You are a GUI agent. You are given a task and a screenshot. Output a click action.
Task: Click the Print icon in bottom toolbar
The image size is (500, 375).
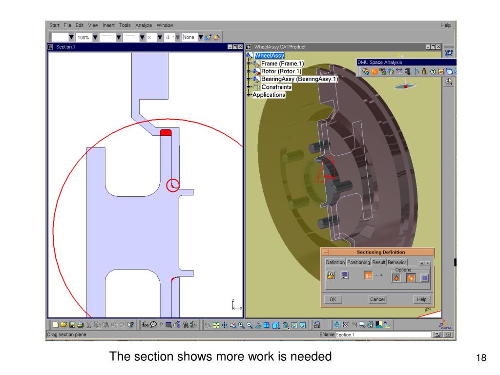pyautogui.click(x=81, y=325)
